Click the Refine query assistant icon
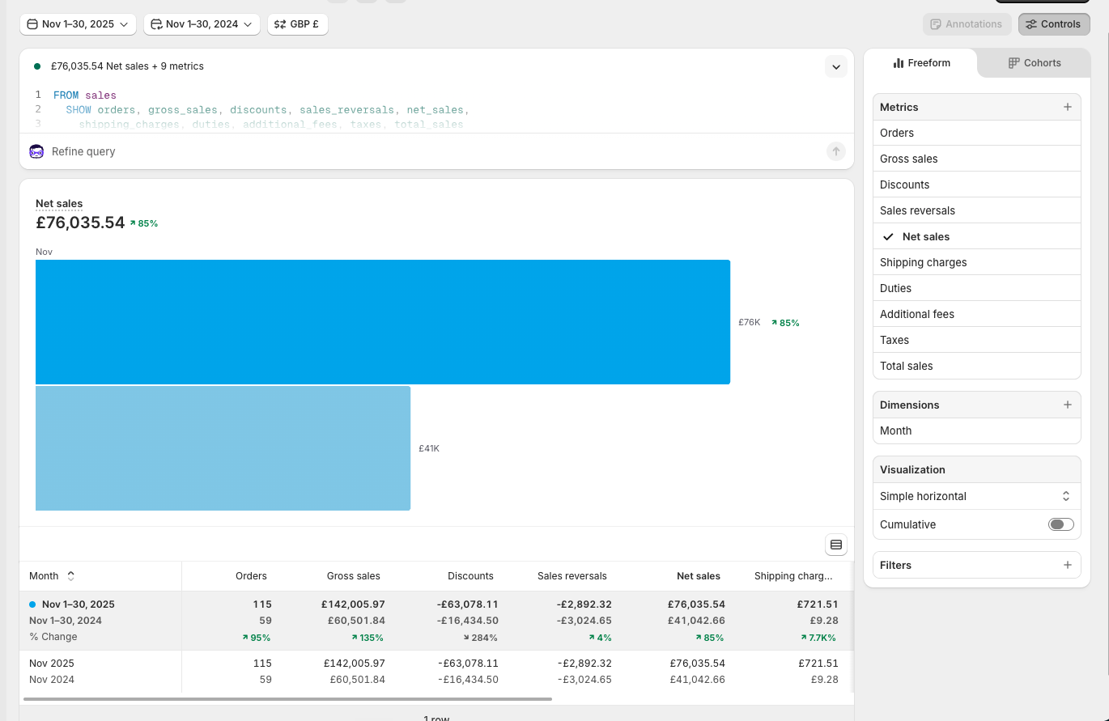Viewport: 1109px width, 721px height. coord(36,151)
